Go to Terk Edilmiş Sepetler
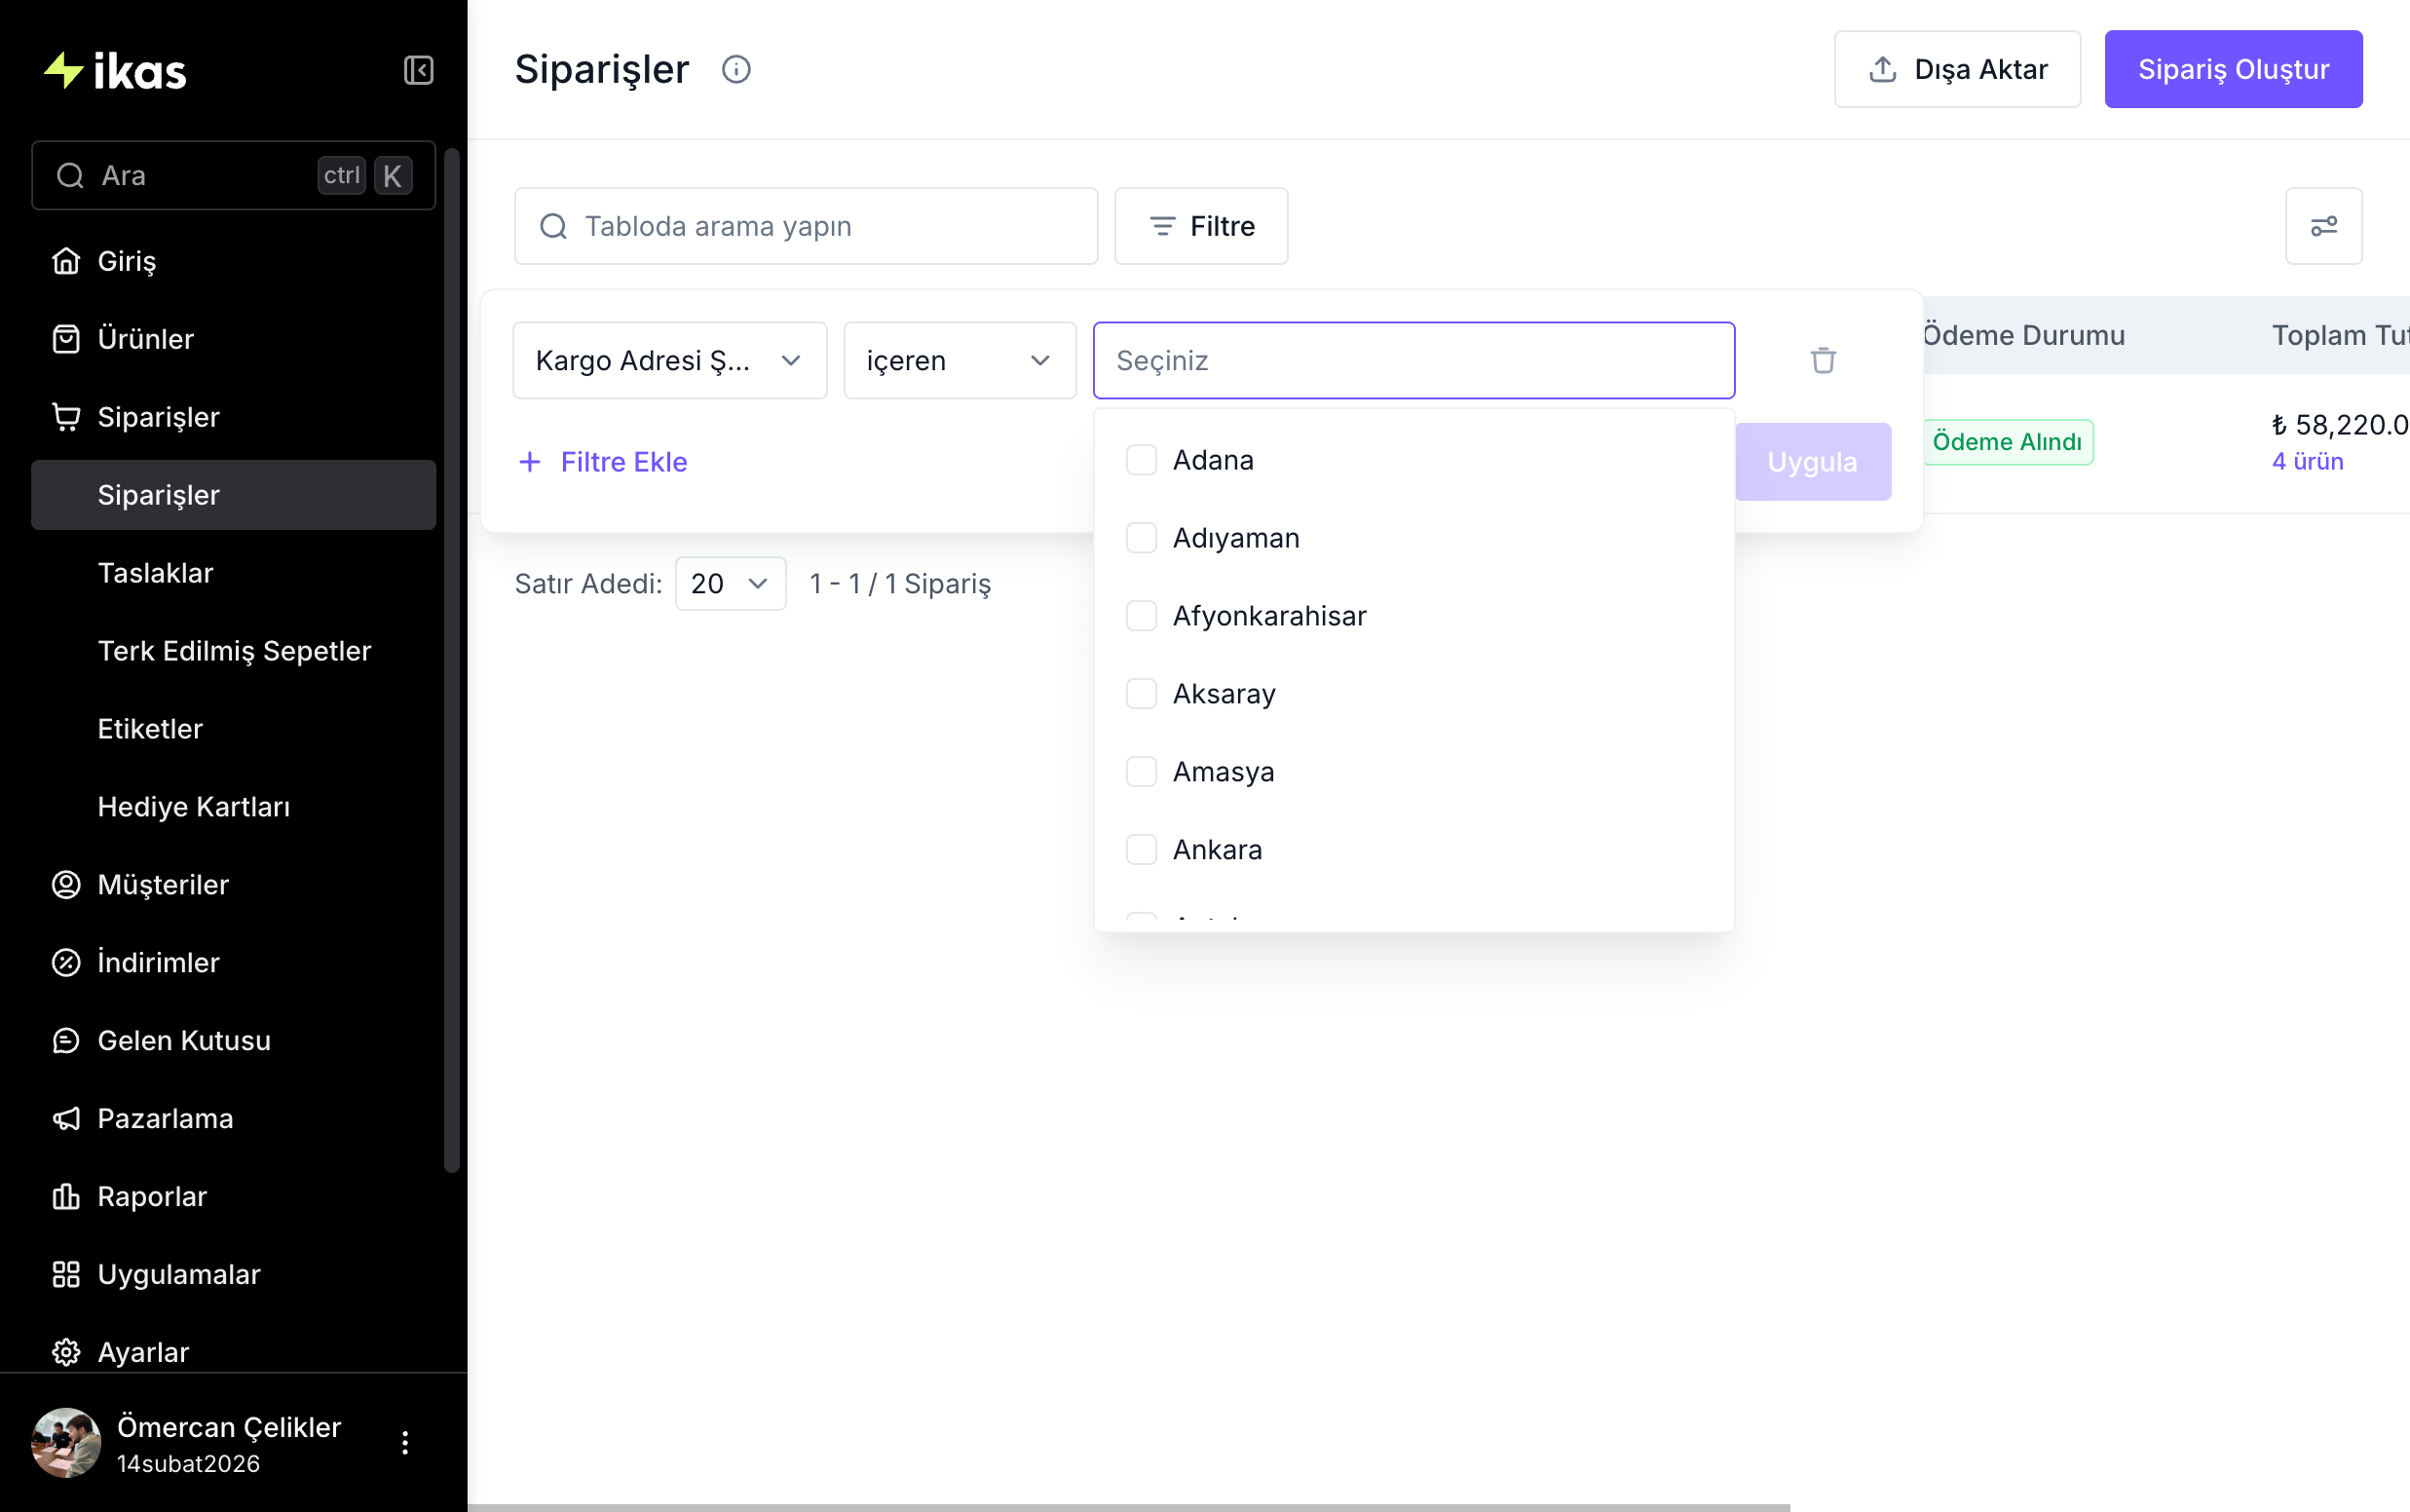This screenshot has width=2410, height=1512. pyautogui.click(x=234, y=651)
